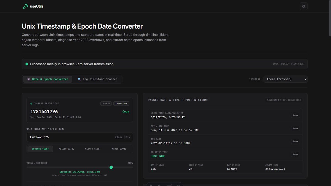Click the Julian Date value 2461206.0393
Screen dimensions: 331x186
(x=275, y=169)
